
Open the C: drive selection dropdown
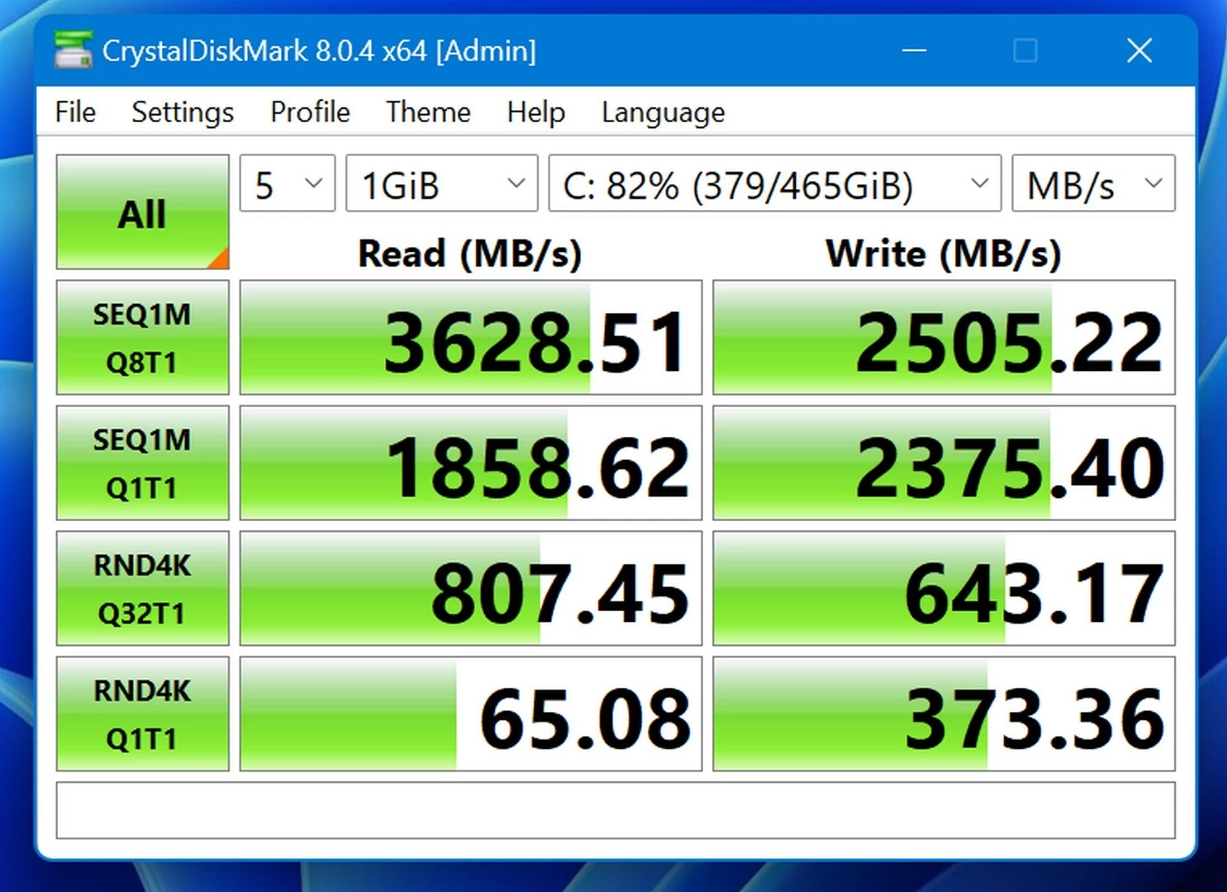coord(774,184)
